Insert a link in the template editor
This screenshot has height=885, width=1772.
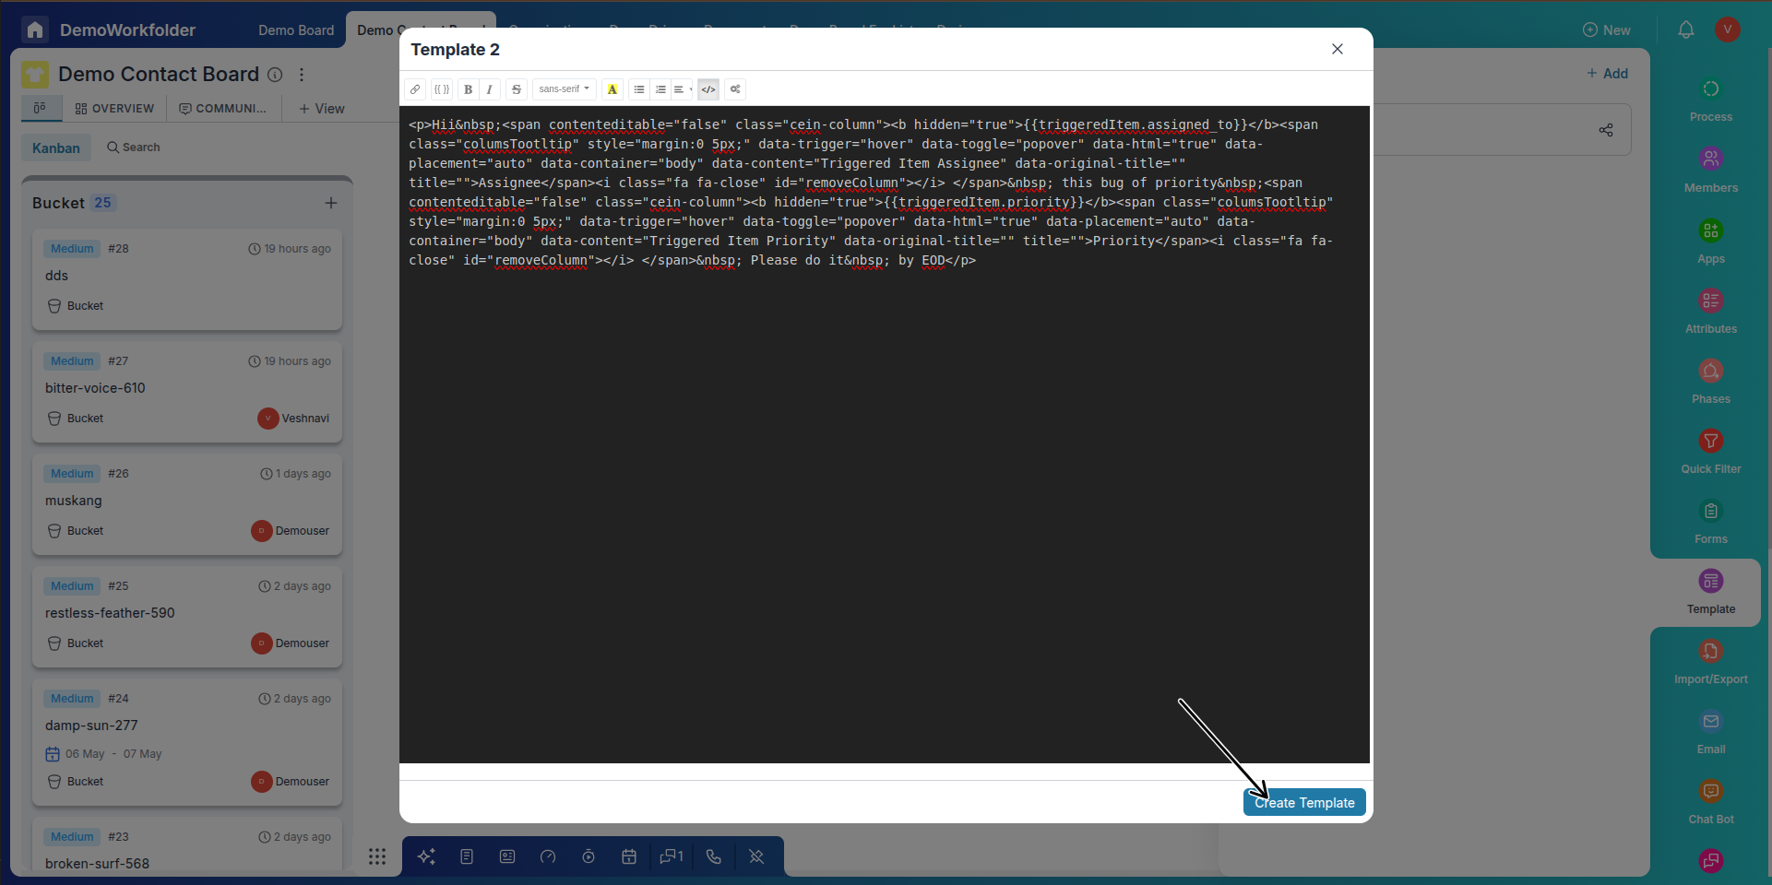[415, 89]
